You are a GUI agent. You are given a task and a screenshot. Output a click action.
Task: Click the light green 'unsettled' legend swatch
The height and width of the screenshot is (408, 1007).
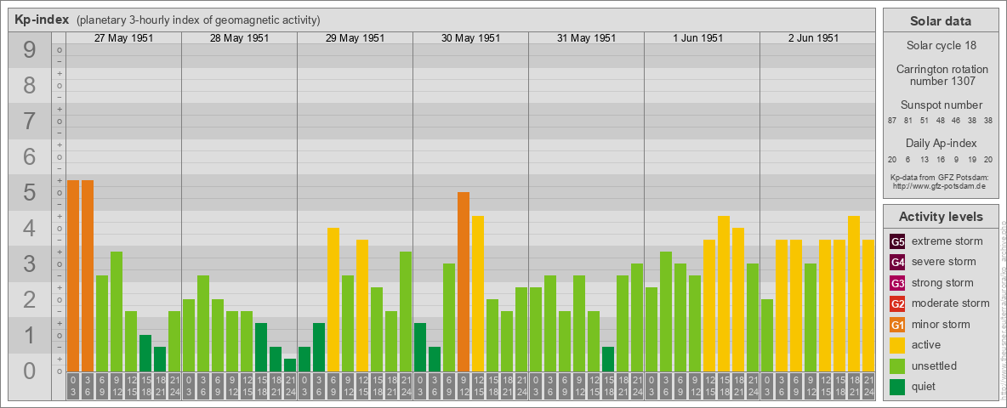(897, 365)
